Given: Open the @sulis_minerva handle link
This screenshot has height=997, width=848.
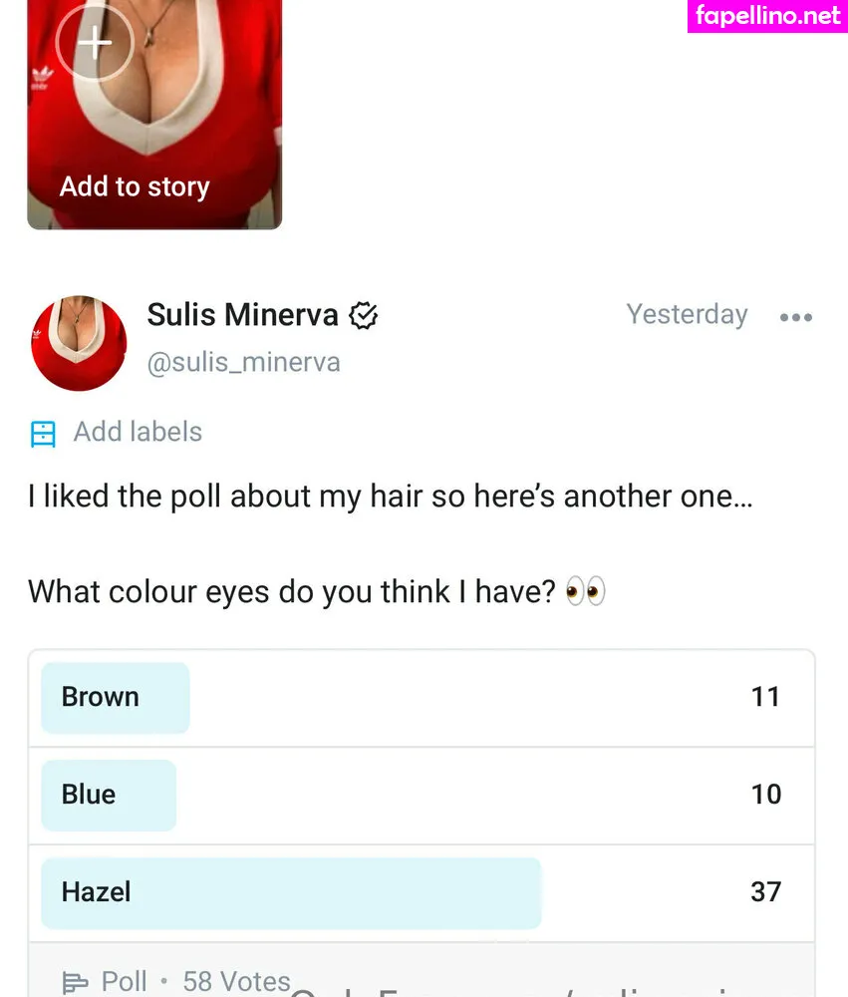Looking at the screenshot, I should tap(243, 362).
